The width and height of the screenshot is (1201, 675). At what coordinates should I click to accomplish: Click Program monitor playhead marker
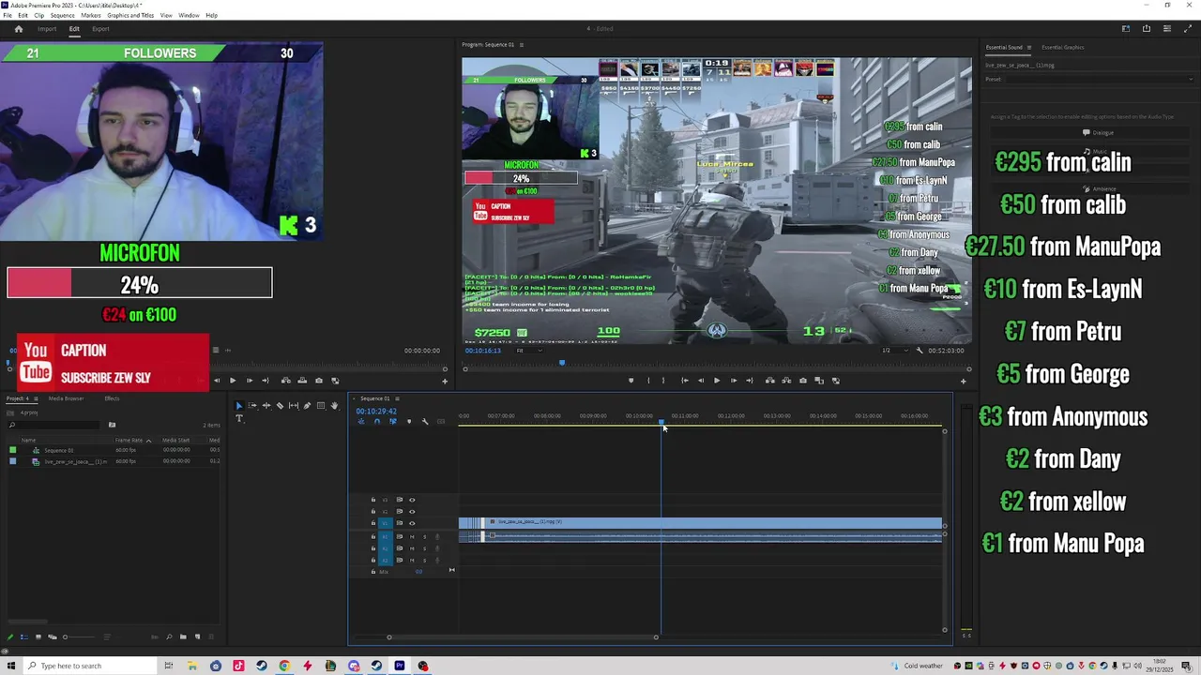point(562,362)
